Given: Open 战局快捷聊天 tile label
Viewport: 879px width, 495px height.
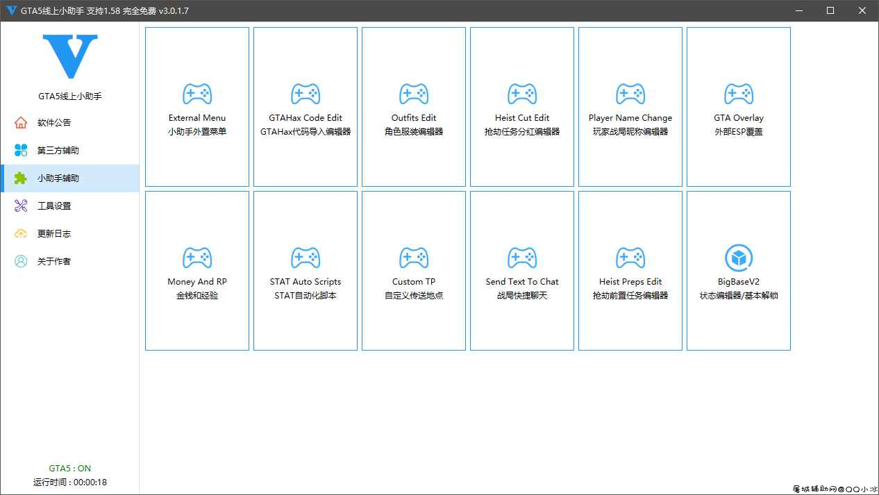Looking at the screenshot, I should [x=522, y=295].
